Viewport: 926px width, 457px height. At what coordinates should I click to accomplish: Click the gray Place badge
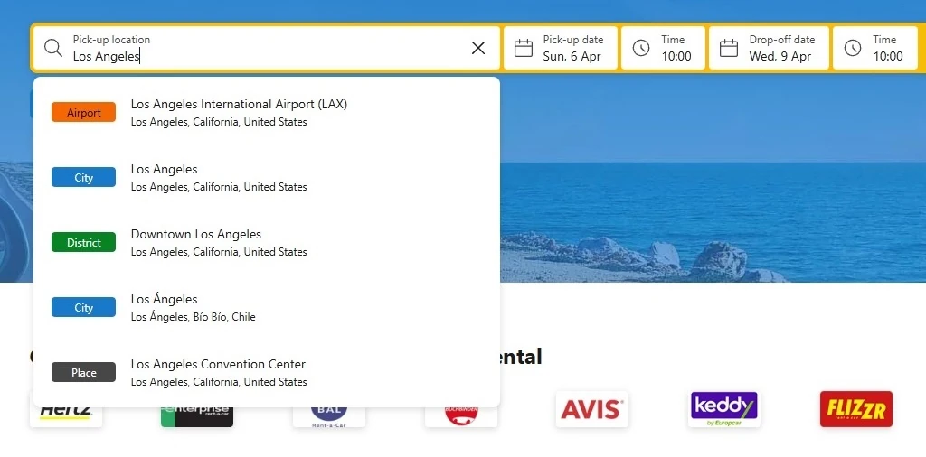(x=83, y=372)
